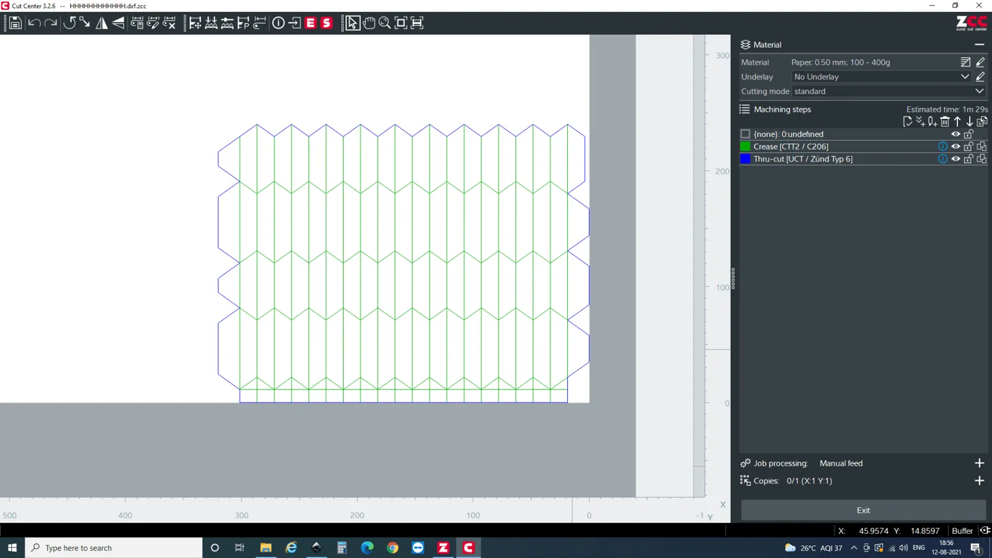Click the copy machining steps icon
Image resolution: width=992 pixels, height=558 pixels.
point(982,122)
